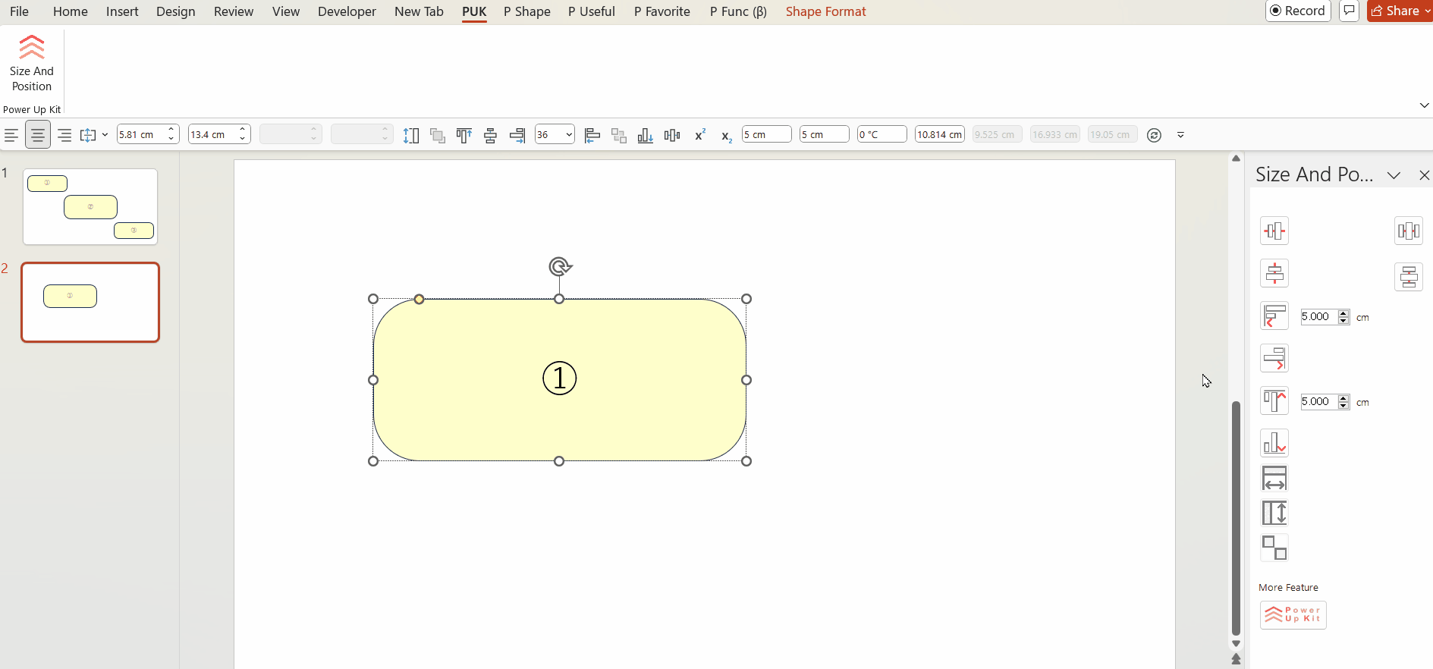Viewport: 1433px width, 669px height.
Task: Click the fit-to-width icon in the pane
Action: [1274, 479]
